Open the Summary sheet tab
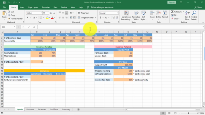The width and height of the screenshot is (205, 115). [66, 109]
